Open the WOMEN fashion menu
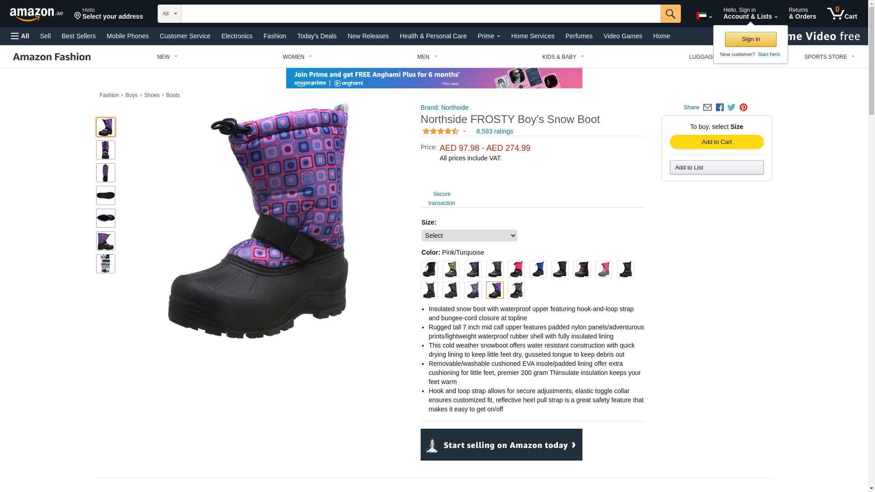Viewport: 875px width, 492px height. point(297,57)
